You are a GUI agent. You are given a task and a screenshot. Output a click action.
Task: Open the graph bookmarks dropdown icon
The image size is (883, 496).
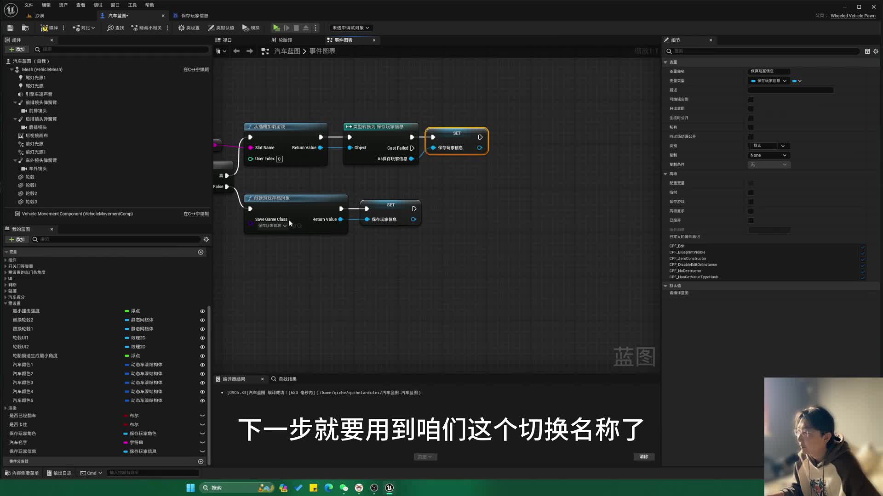(221, 51)
